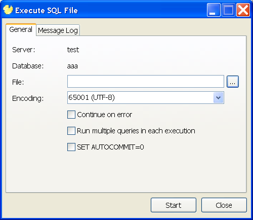Close the dialog with the red X
The image size is (253, 220).
click(243, 10)
